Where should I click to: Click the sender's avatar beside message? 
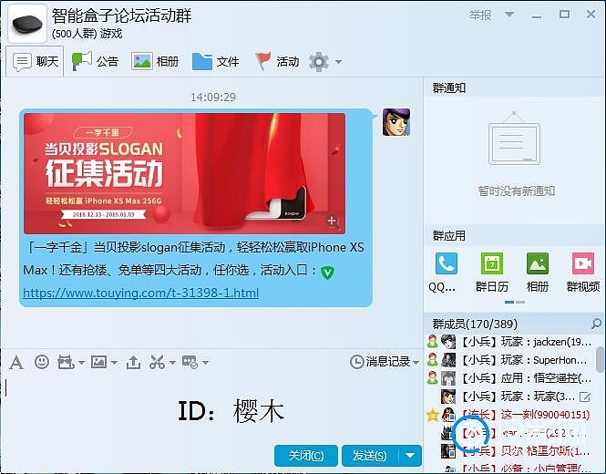pyautogui.click(x=396, y=122)
